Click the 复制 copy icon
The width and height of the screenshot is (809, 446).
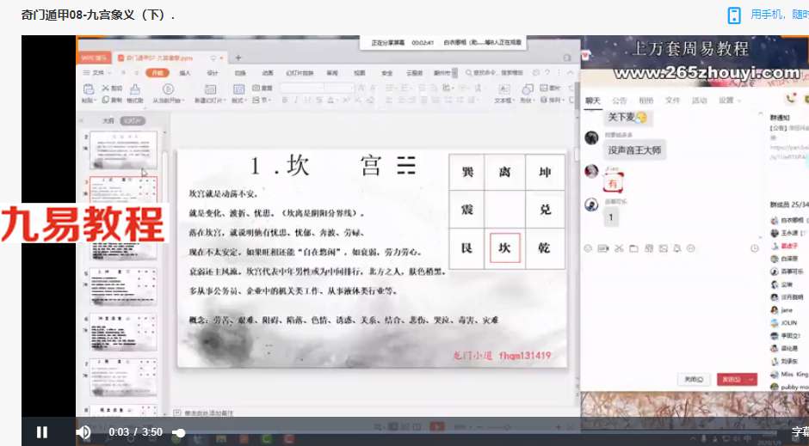coord(105,100)
